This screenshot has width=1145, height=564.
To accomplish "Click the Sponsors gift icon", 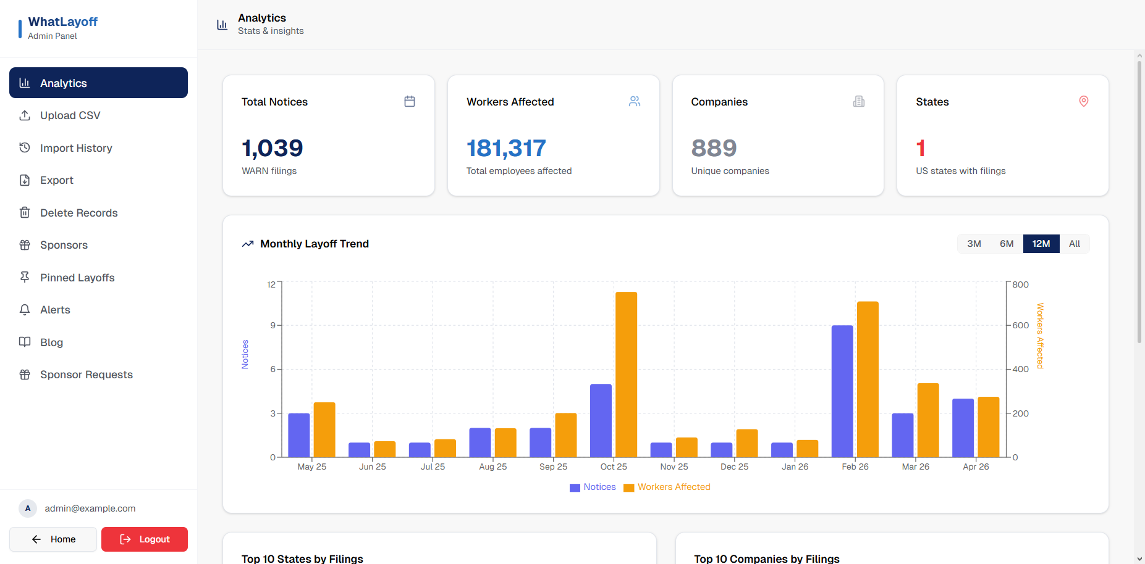I will (25, 245).
